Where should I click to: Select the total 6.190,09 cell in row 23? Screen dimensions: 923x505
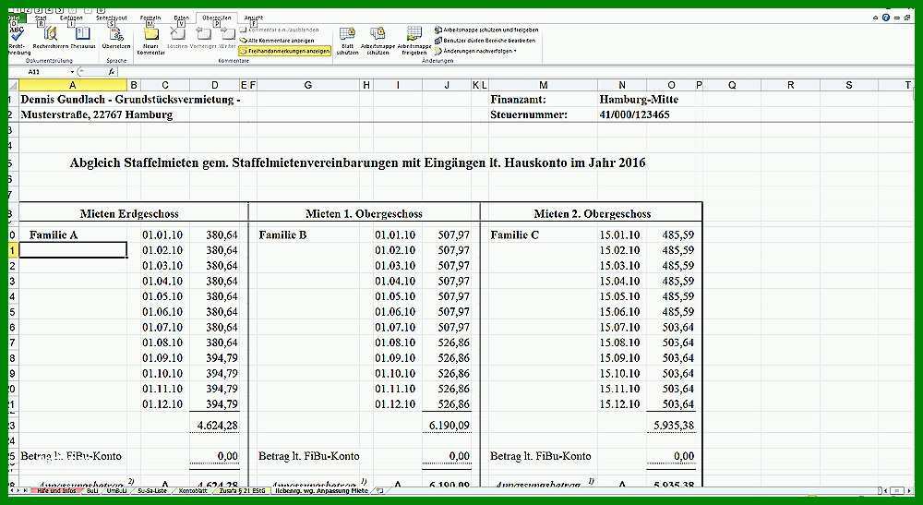pyautogui.click(x=446, y=425)
